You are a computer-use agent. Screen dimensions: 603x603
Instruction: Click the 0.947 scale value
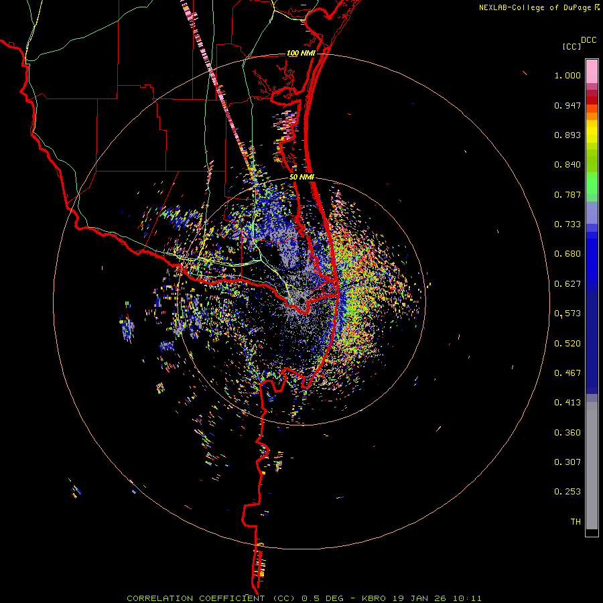pyautogui.click(x=567, y=105)
